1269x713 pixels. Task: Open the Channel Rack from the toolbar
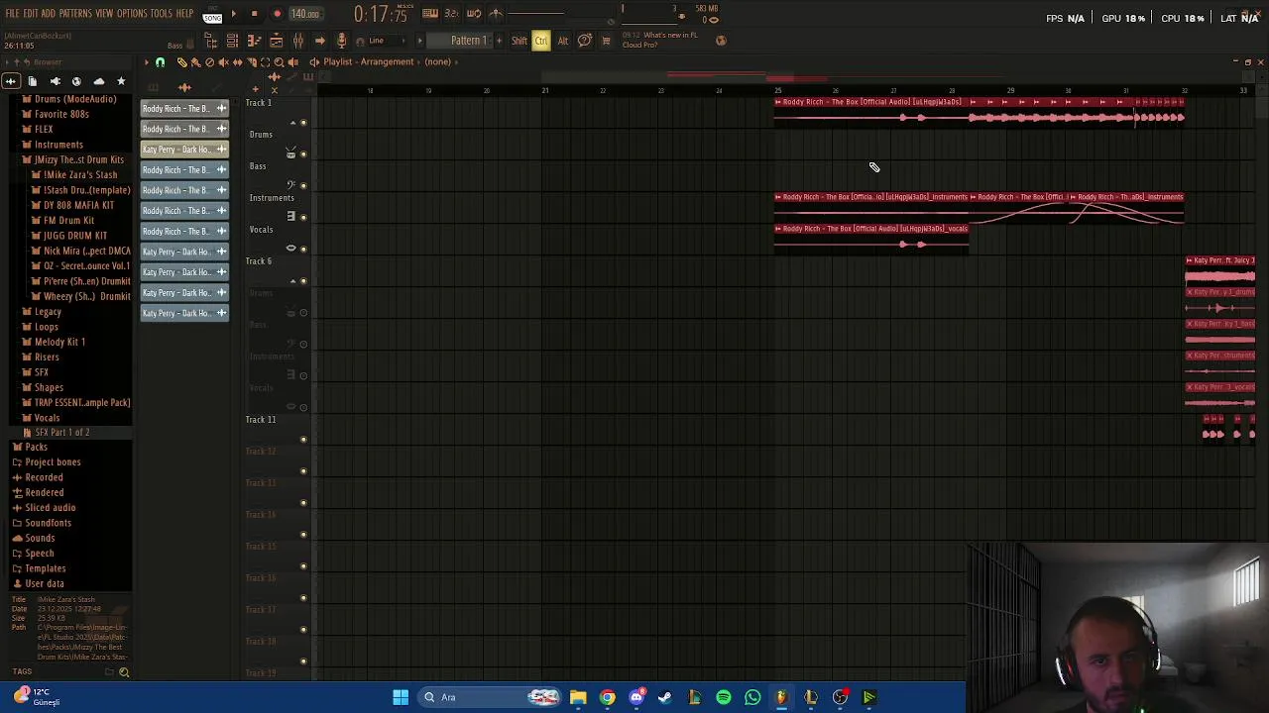[x=232, y=41]
